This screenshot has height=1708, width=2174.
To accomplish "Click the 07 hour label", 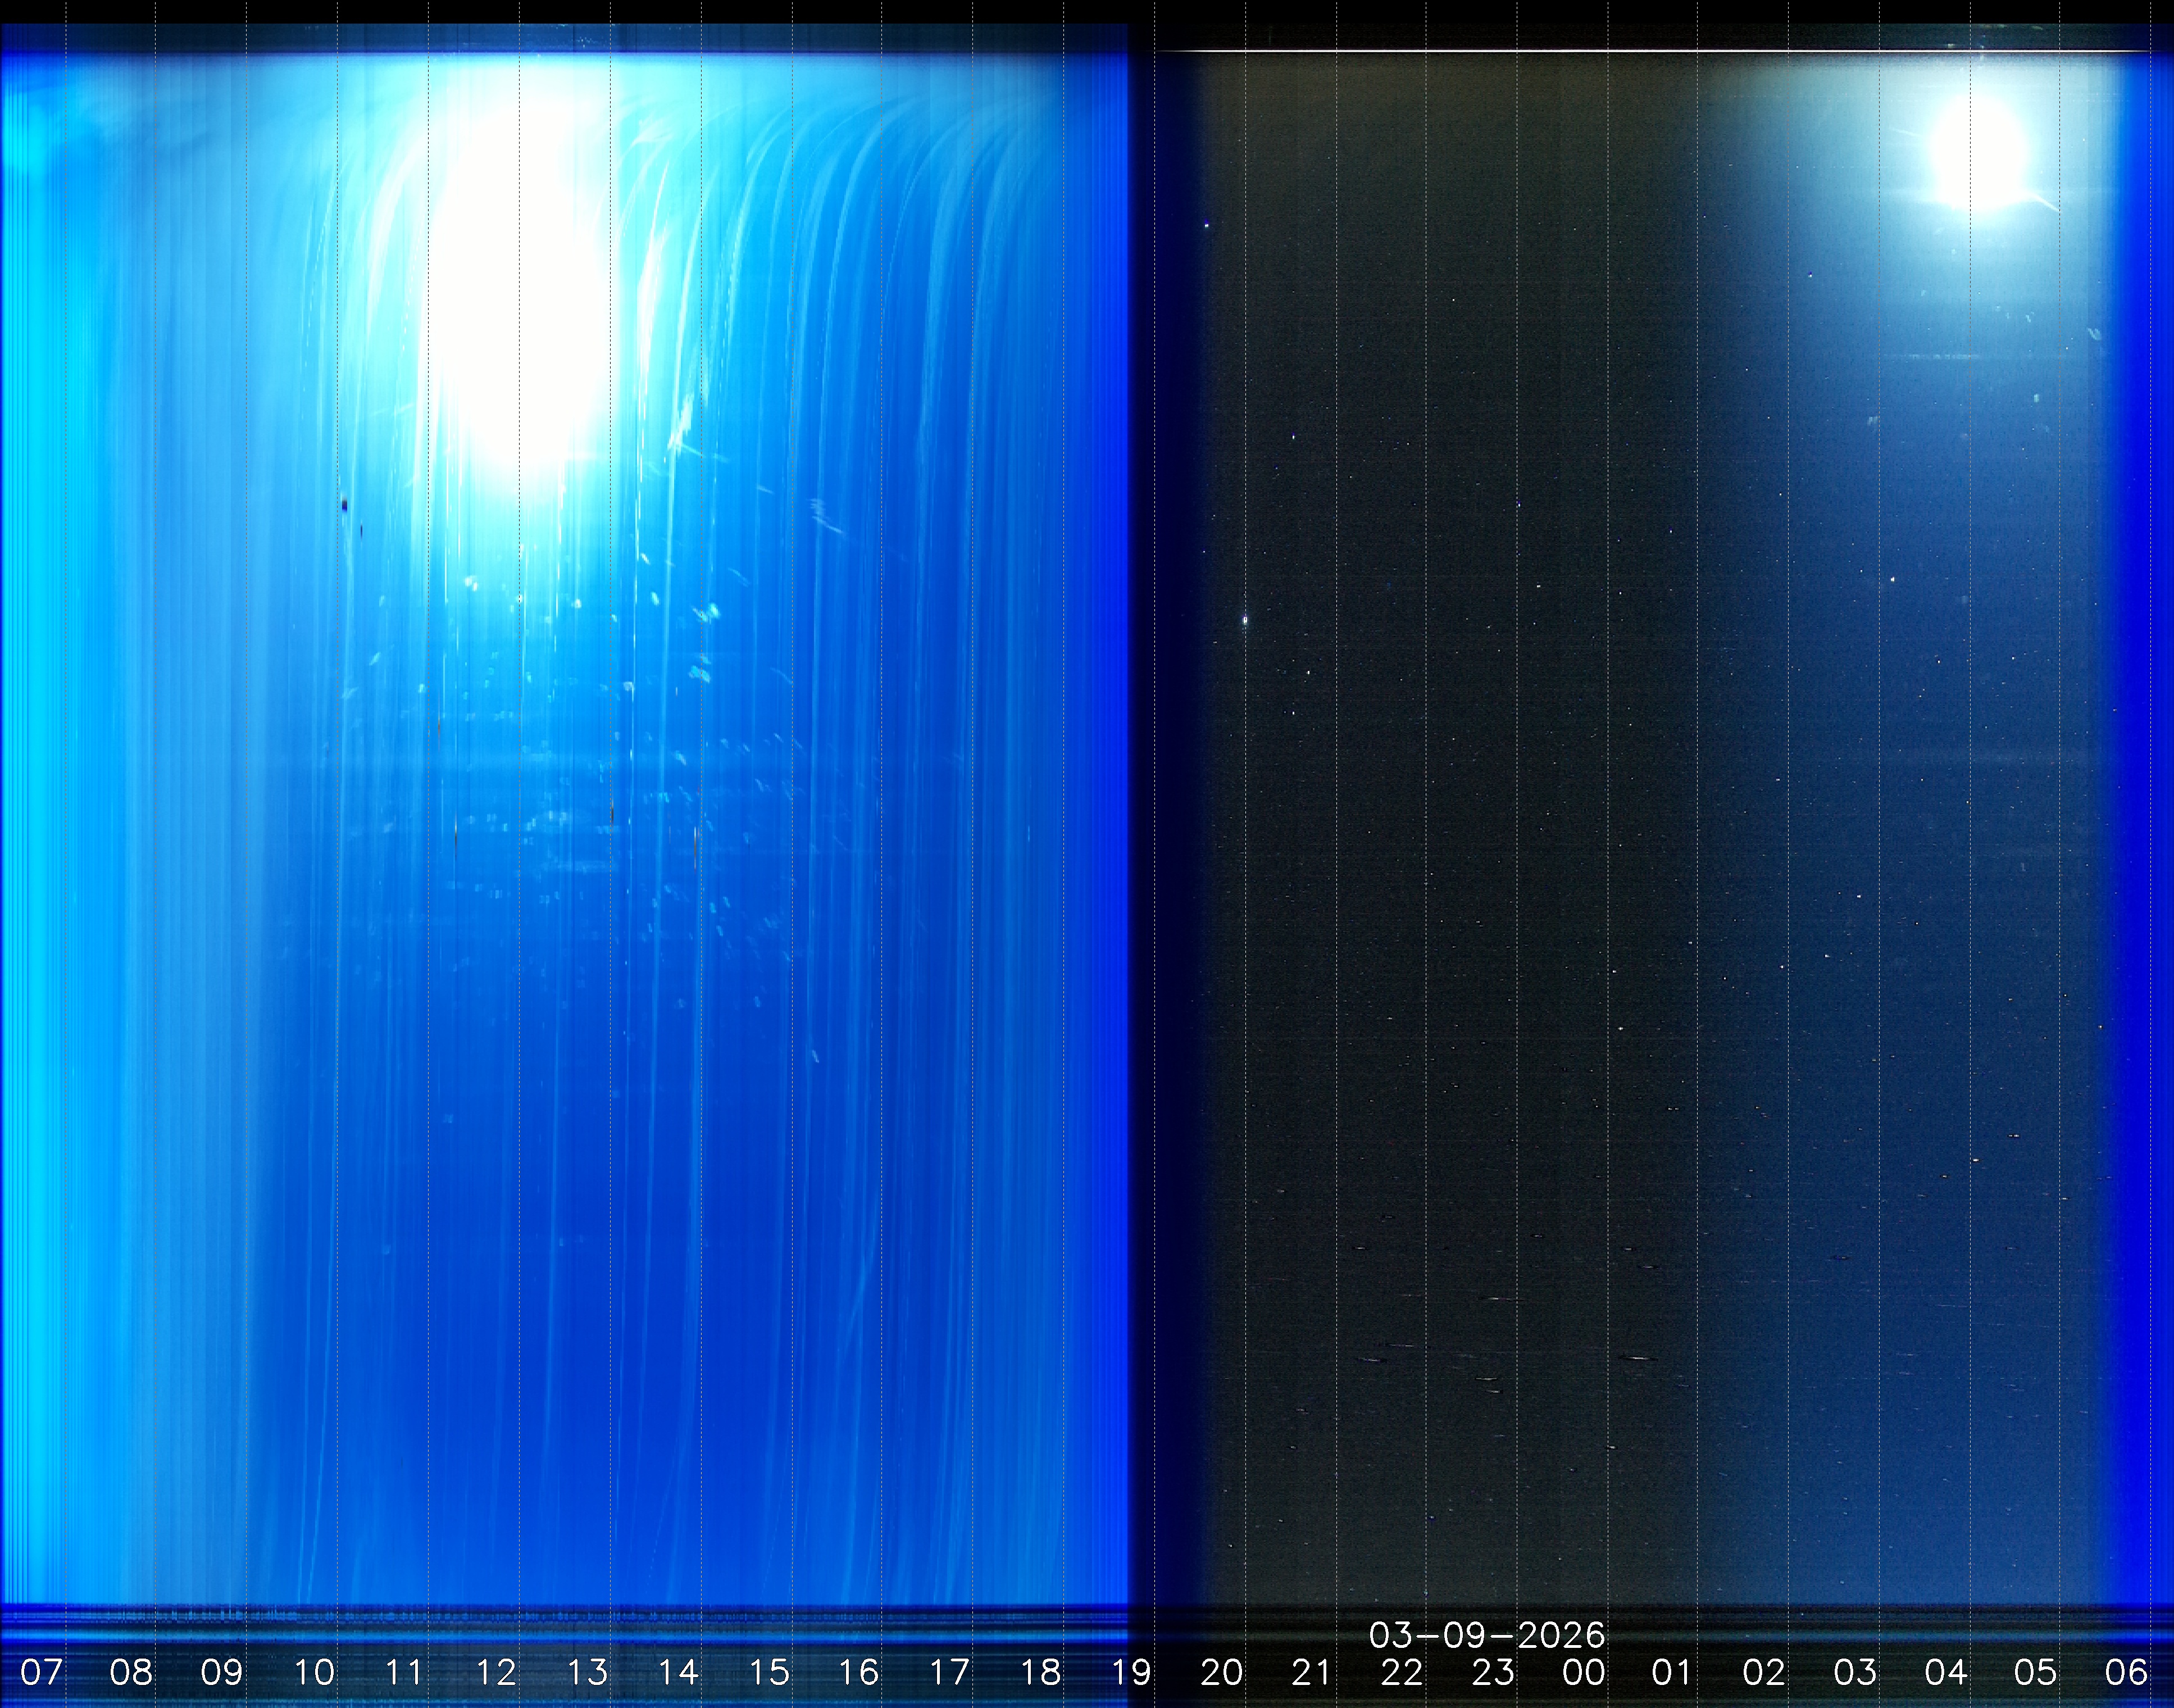I will click(41, 1672).
